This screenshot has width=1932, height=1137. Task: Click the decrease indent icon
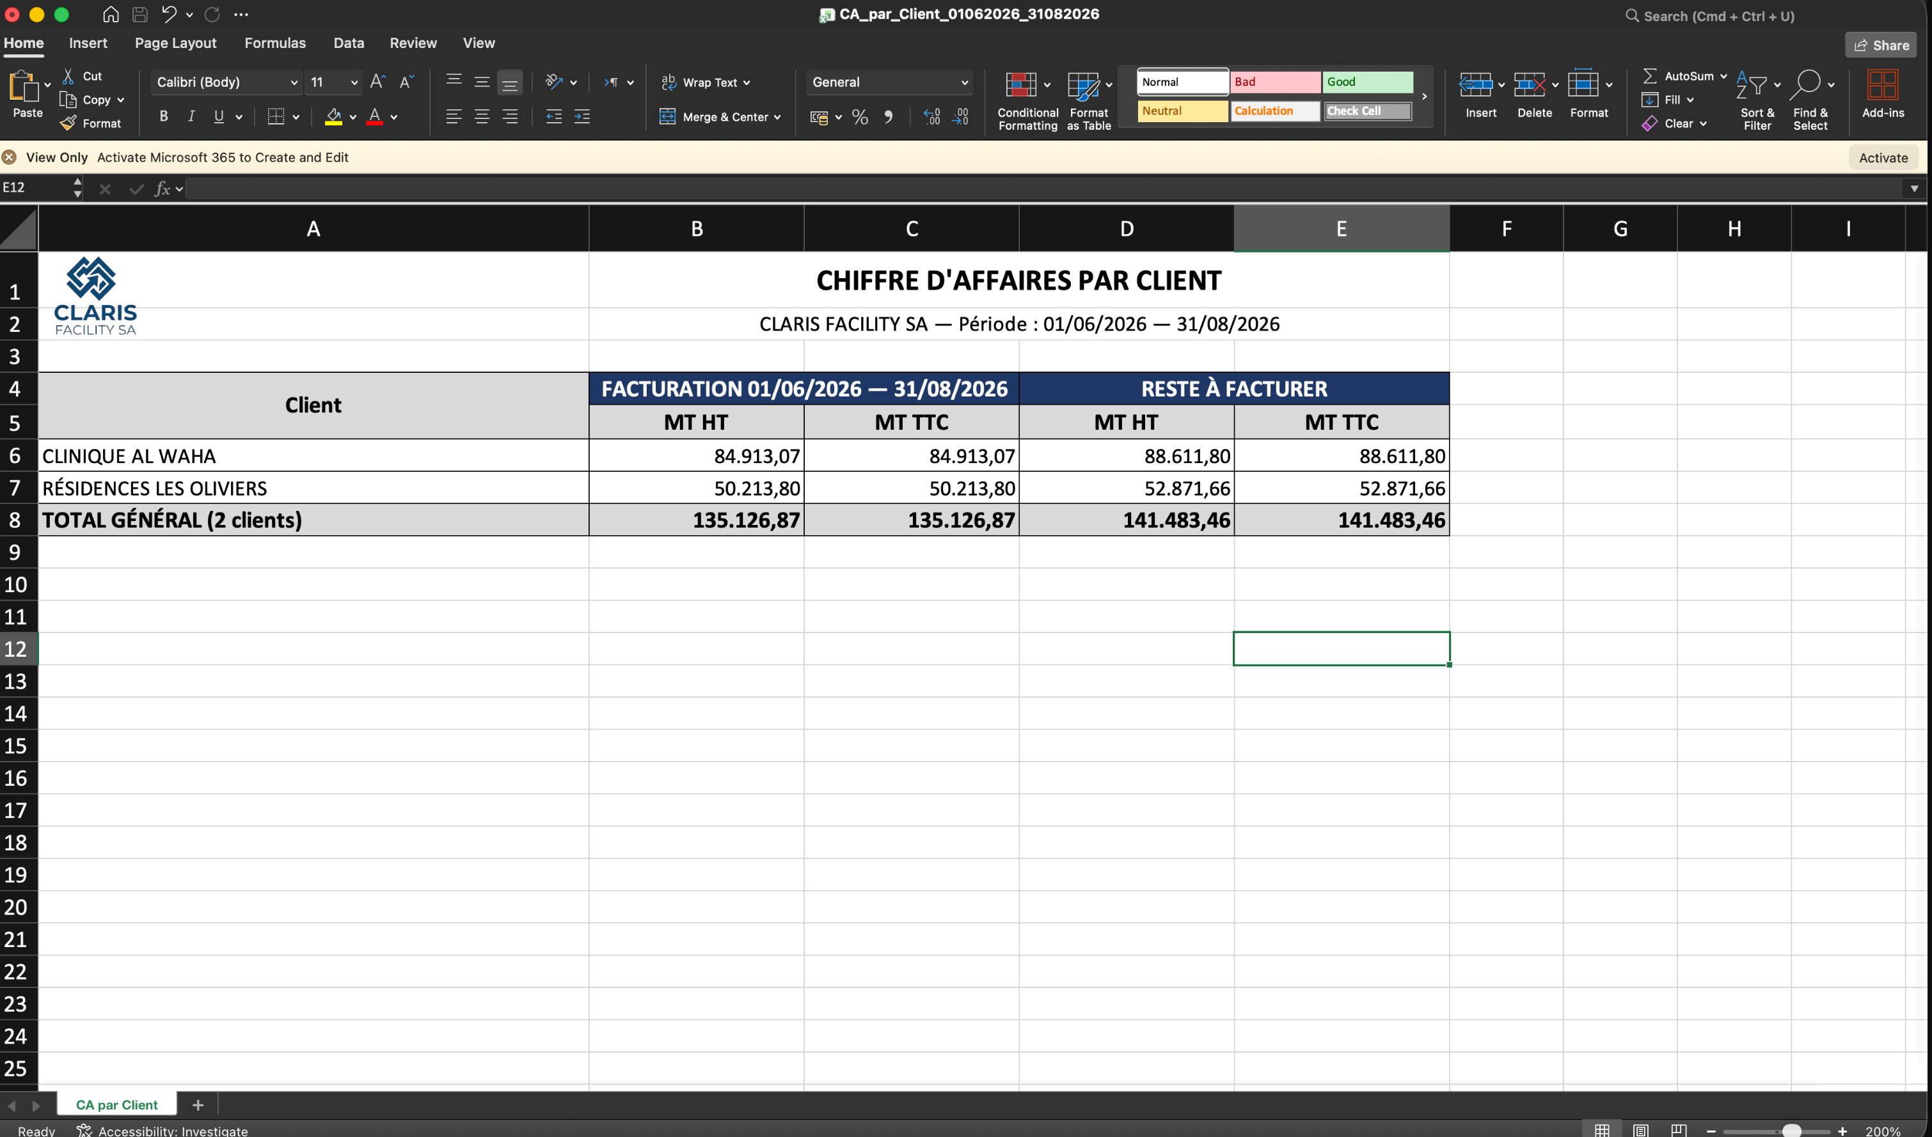click(553, 116)
